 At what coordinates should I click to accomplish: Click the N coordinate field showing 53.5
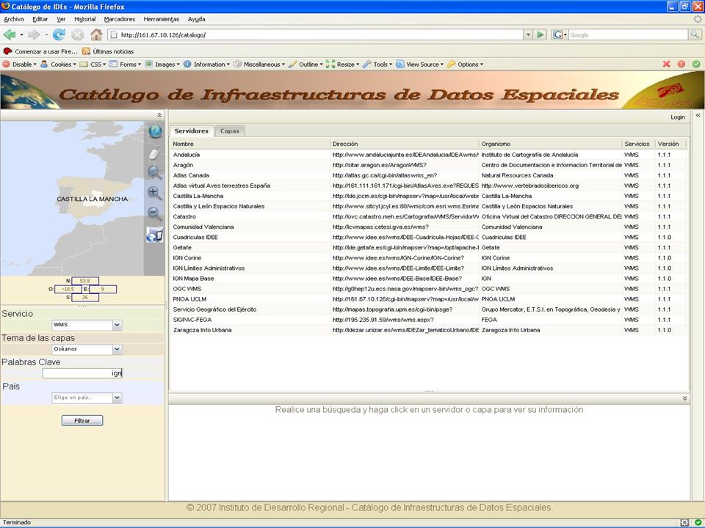click(x=85, y=281)
